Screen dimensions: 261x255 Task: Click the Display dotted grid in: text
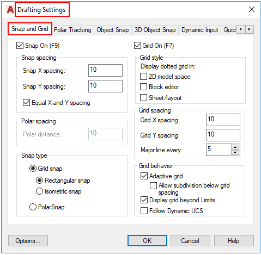[168, 66]
